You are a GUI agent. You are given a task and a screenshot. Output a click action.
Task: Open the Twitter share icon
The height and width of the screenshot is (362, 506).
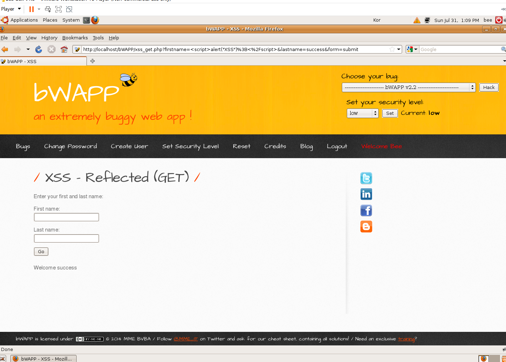pos(366,178)
